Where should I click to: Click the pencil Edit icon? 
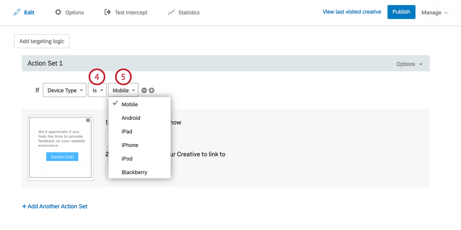tap(17, 12)
